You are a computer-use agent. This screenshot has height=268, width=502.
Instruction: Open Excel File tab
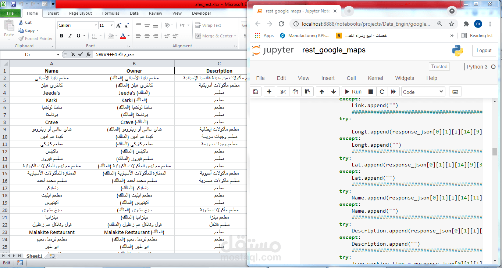10,13
